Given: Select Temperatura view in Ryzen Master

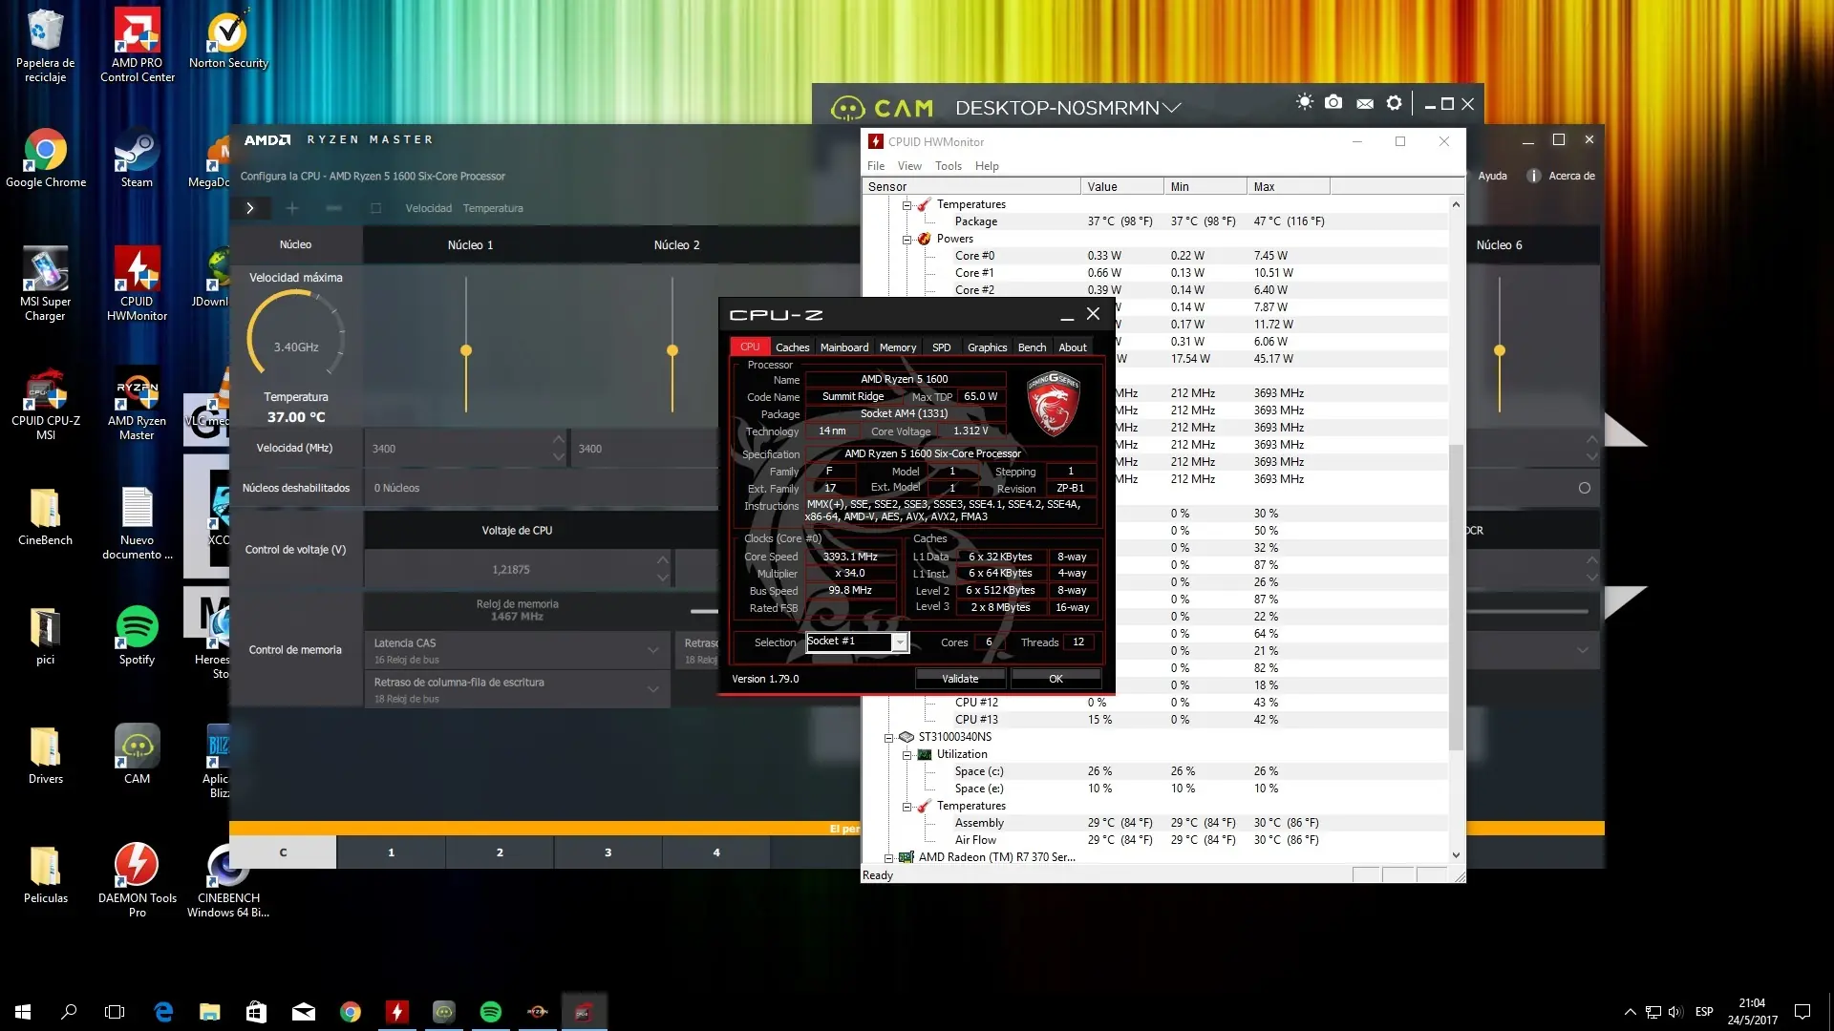Looking at the screenshot, I should [493, 208].
